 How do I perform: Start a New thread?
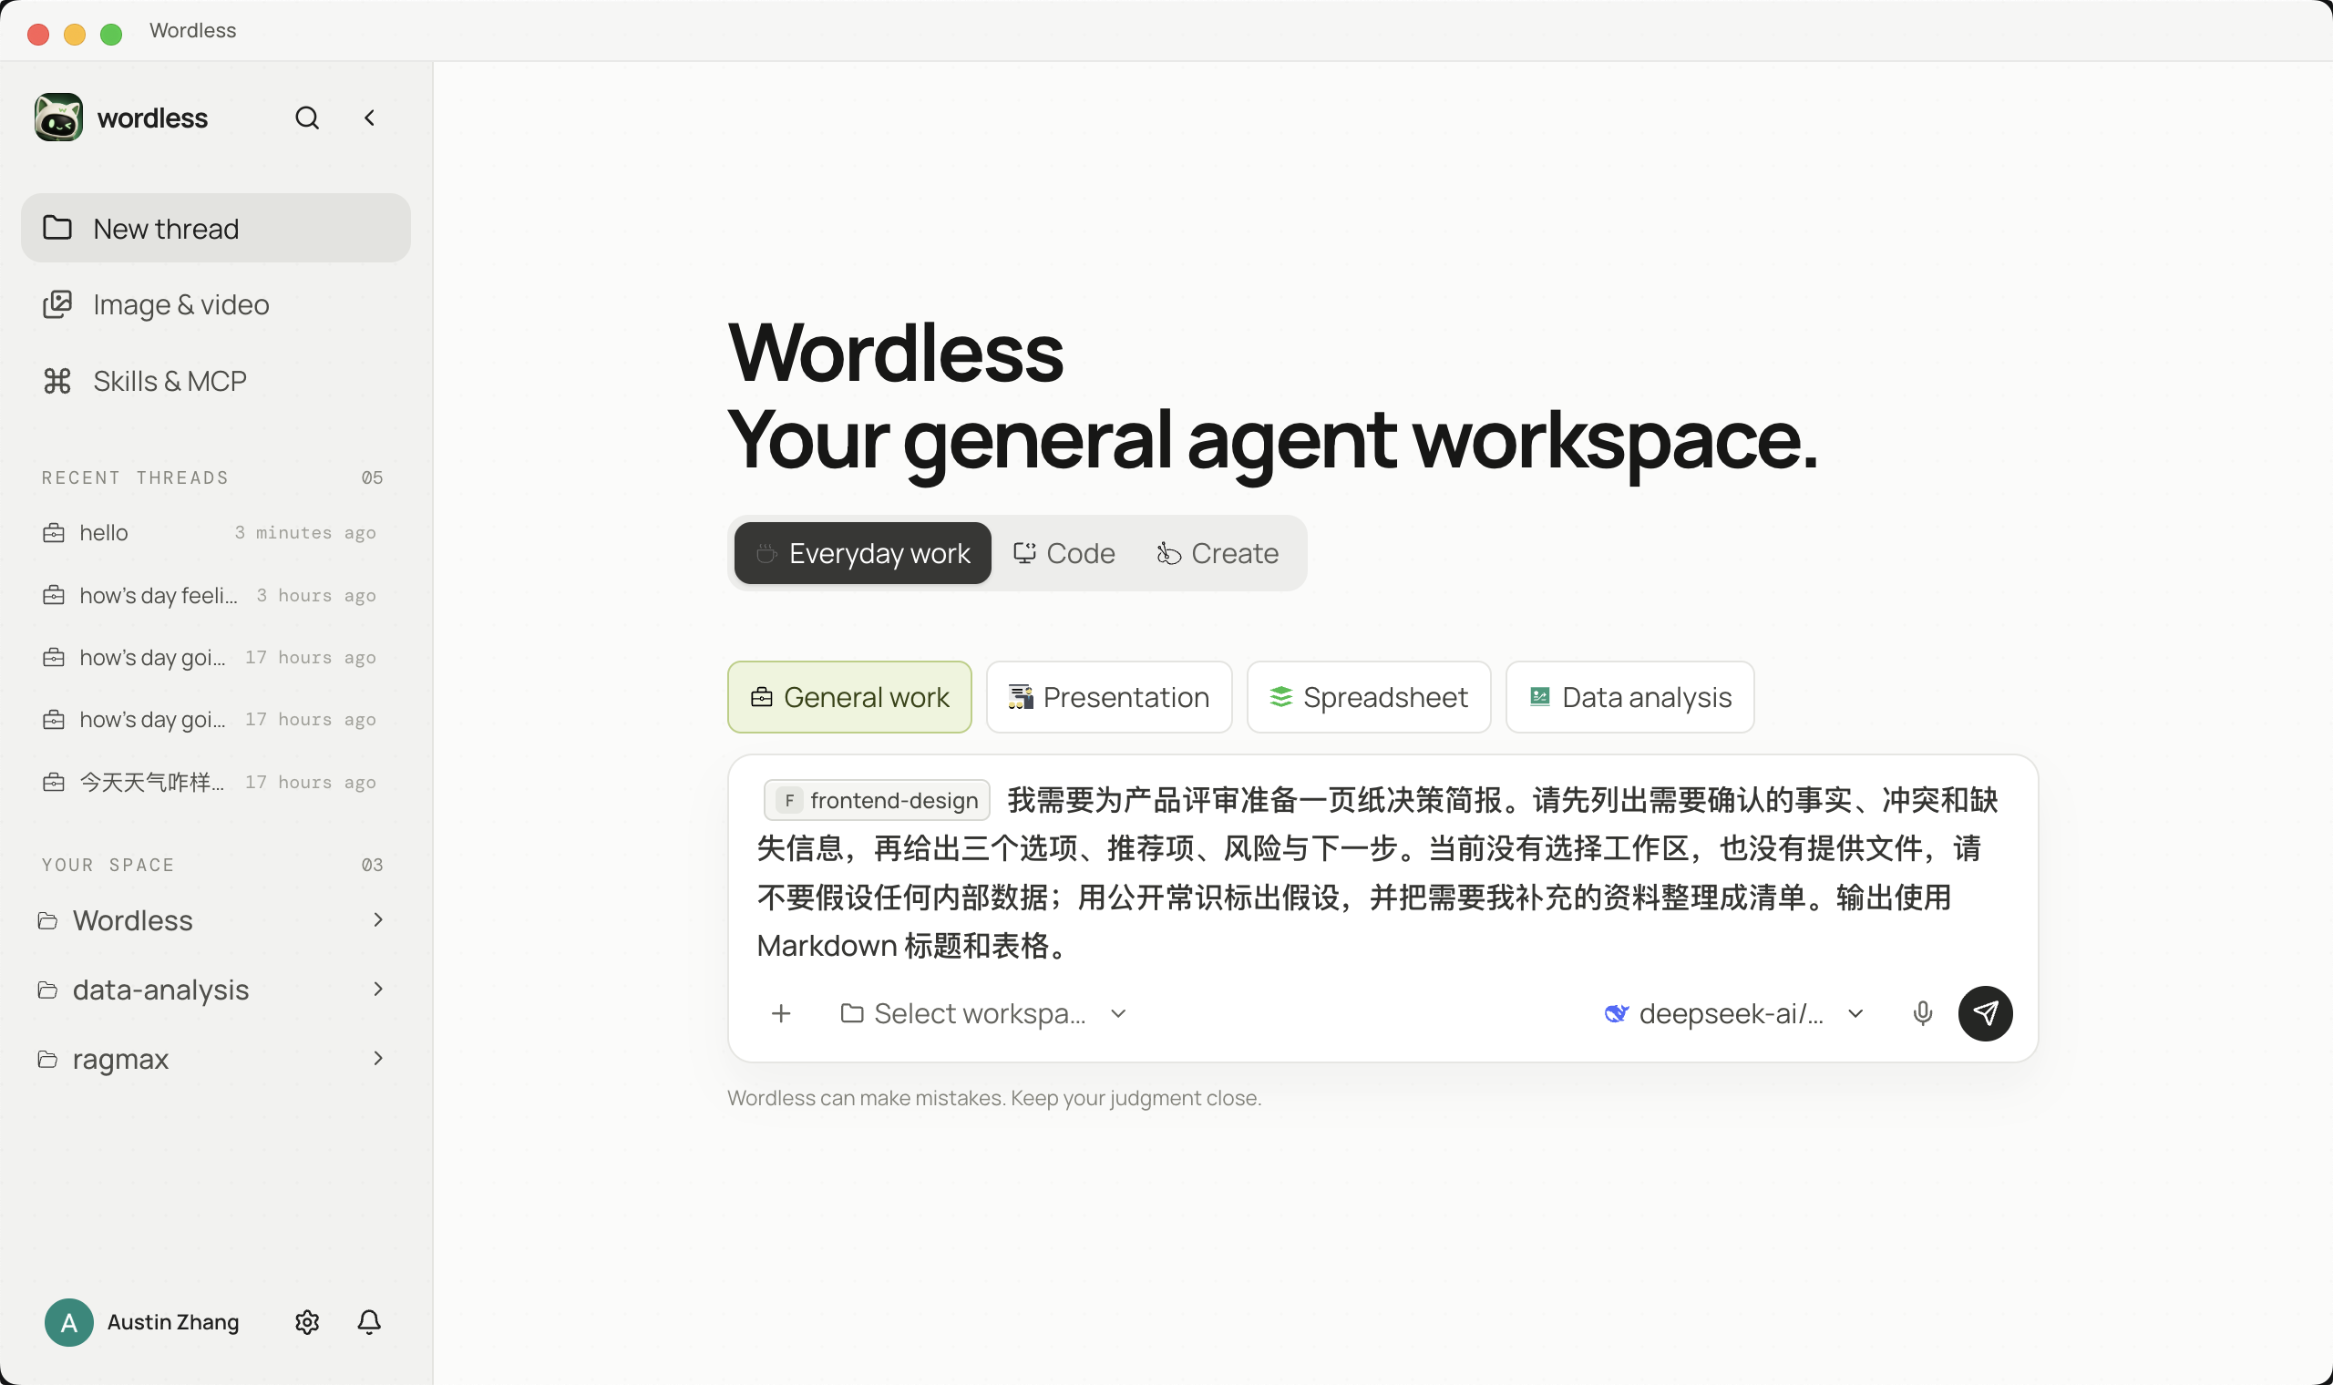[x=216, y=228]
